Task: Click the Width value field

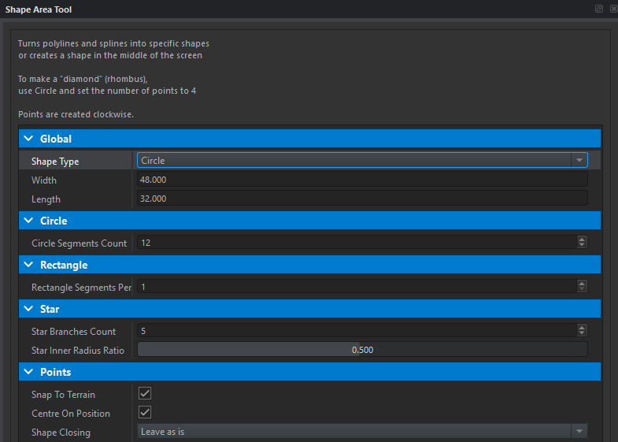Action: (x=362, y=180)
